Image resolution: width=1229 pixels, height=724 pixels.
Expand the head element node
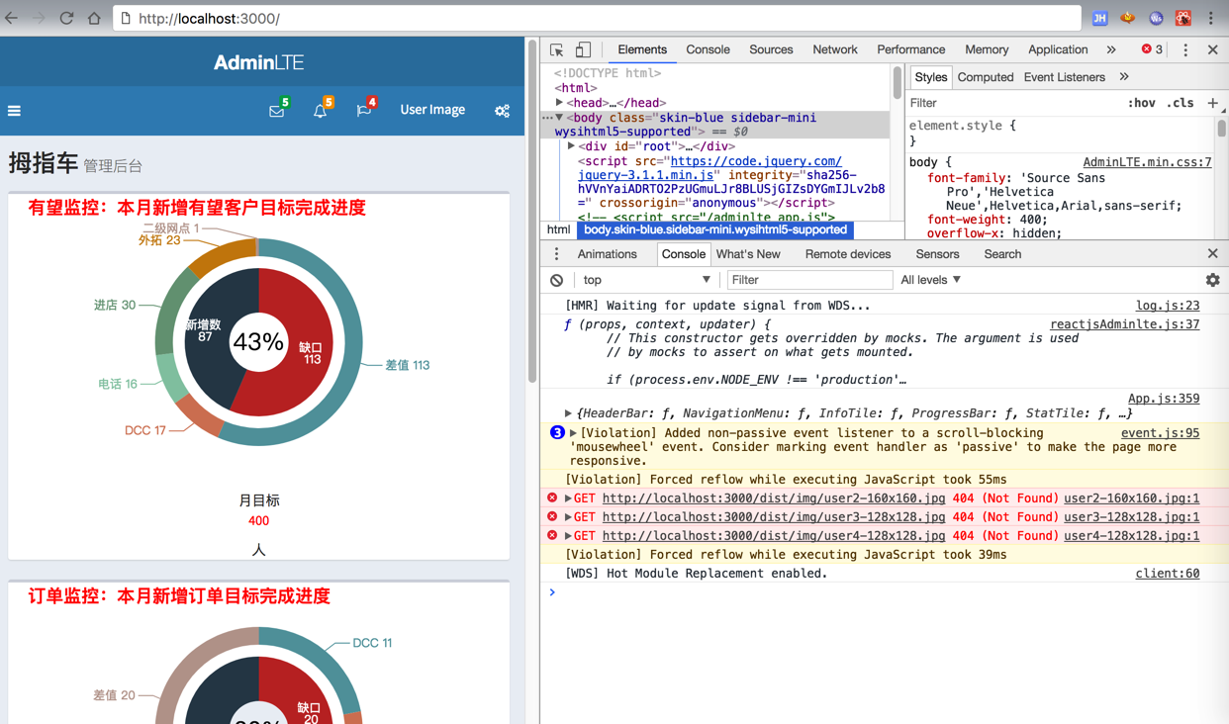click(x=560, y=103)
